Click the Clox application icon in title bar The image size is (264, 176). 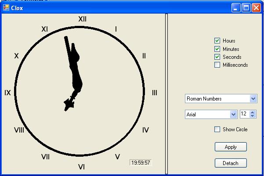click(6, 7)
